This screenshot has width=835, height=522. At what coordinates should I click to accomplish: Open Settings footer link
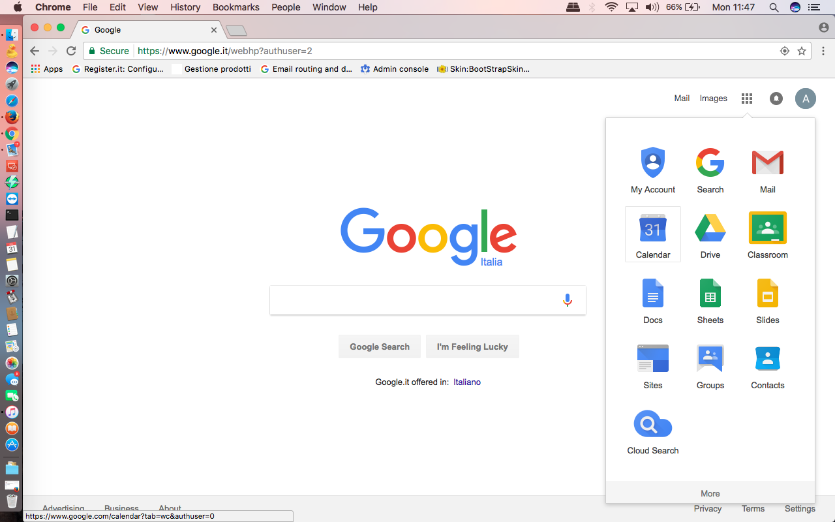[x=800, y=509]
